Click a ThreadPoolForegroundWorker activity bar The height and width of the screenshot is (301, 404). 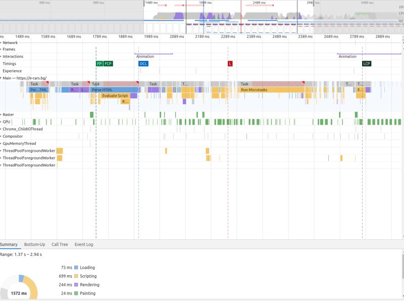(x=60, y=150)
